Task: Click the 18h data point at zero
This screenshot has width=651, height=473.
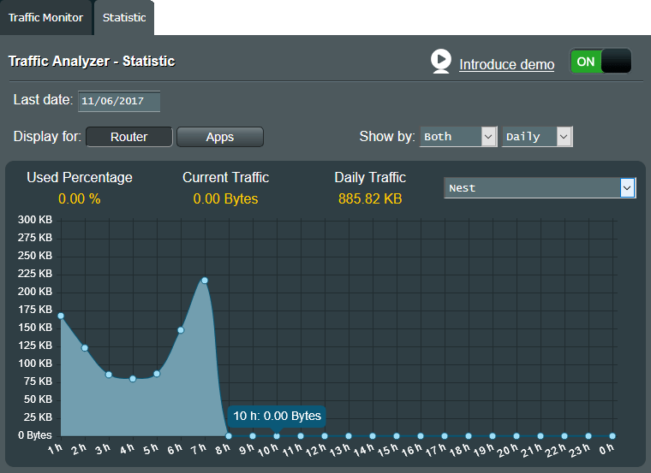Action: [469, 436]
